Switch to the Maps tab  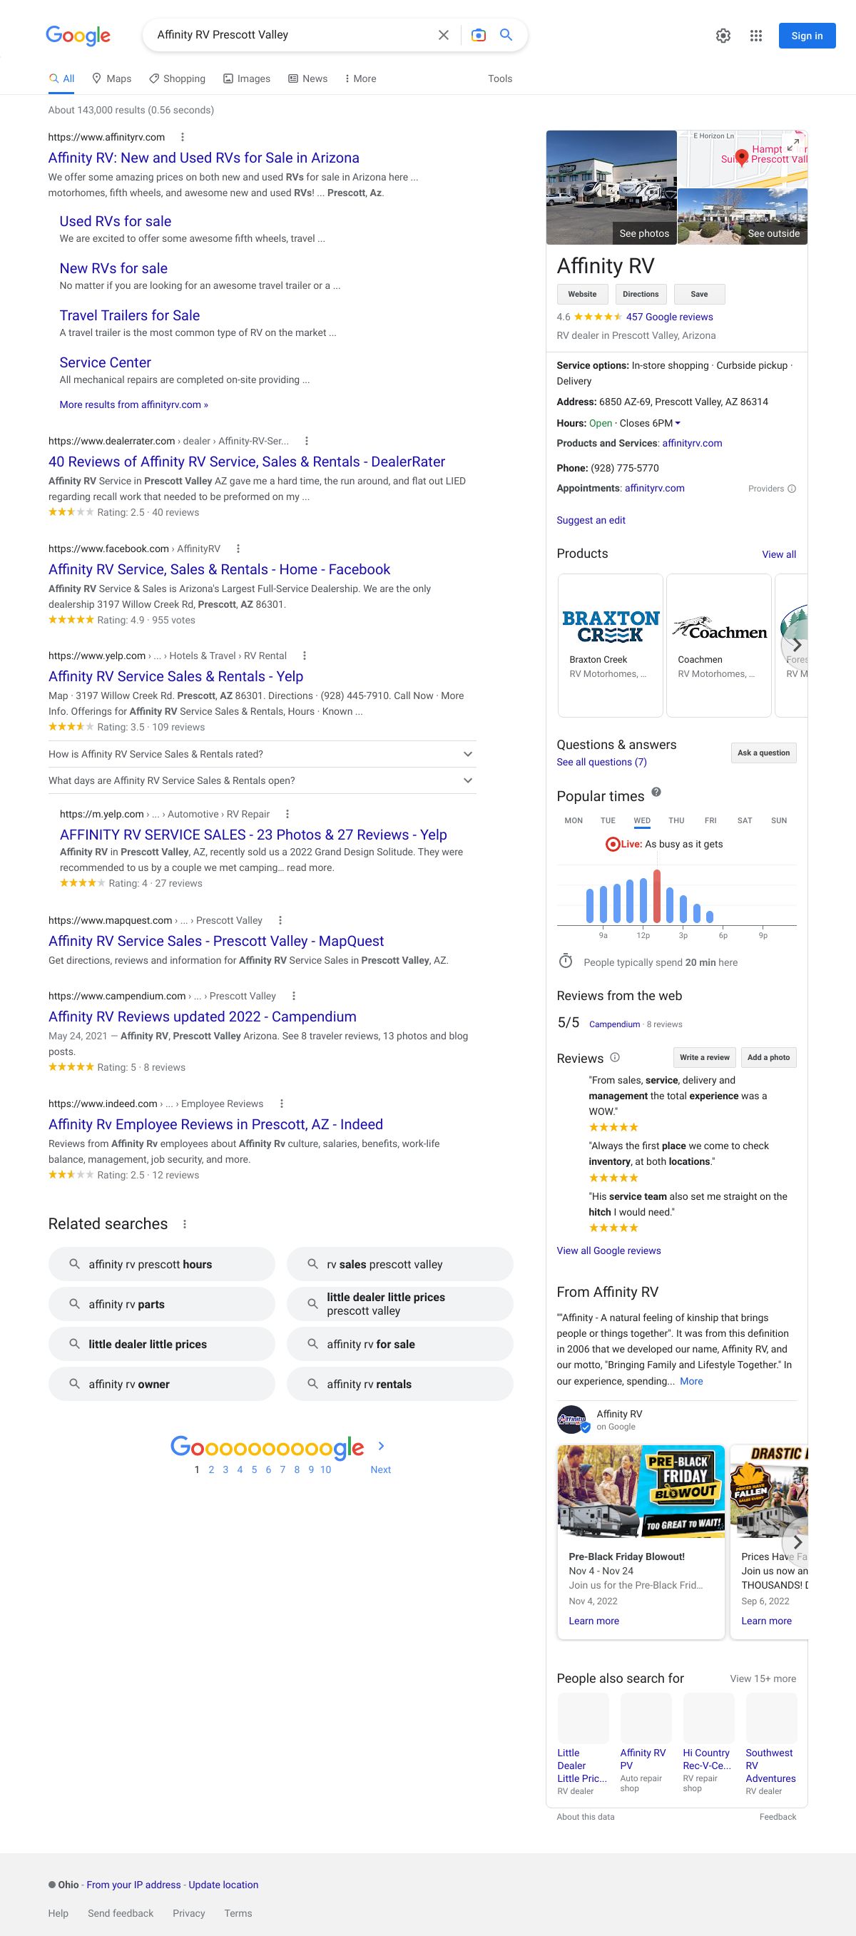(x=111, y=79)
